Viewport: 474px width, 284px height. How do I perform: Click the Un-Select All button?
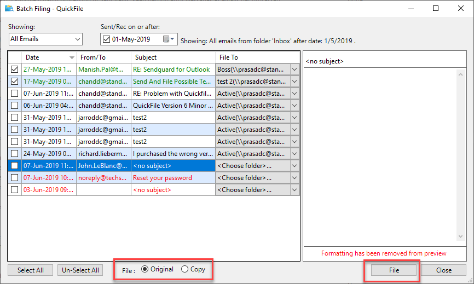pyautogui.click(x=80, y=270)
